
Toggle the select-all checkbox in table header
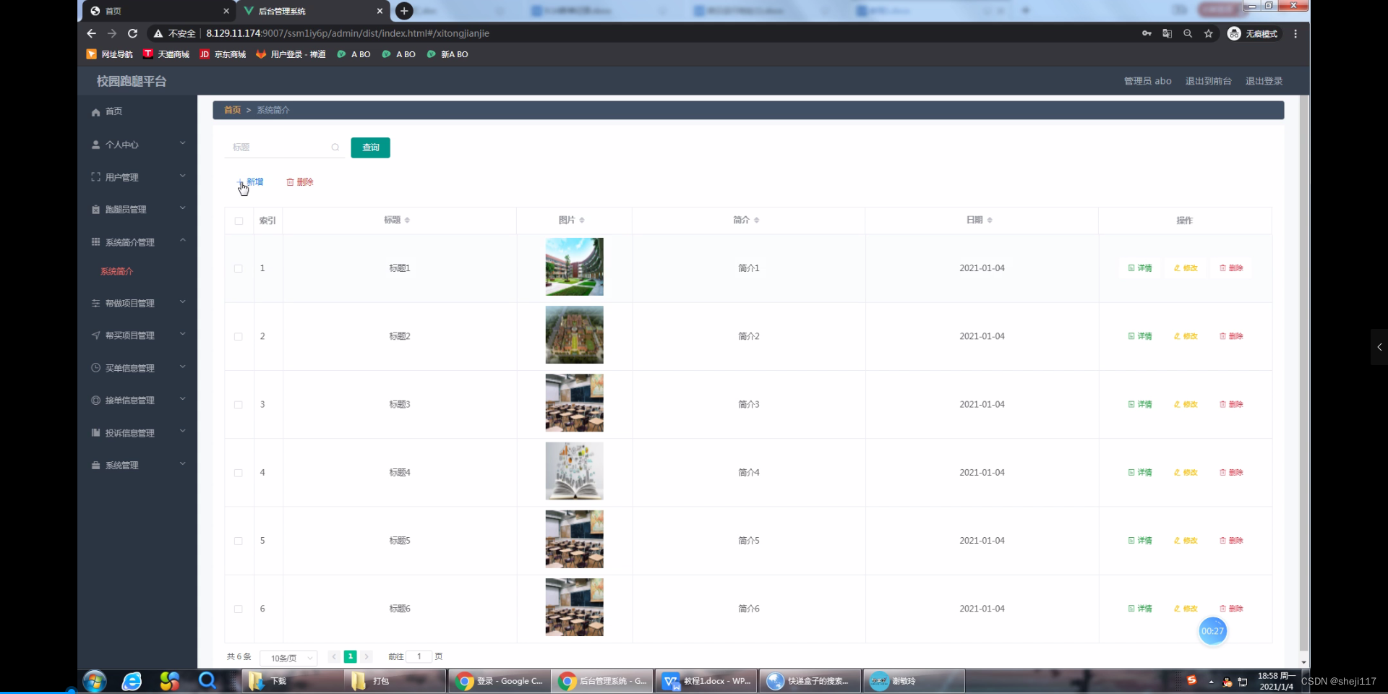click(x=239, y=220)
